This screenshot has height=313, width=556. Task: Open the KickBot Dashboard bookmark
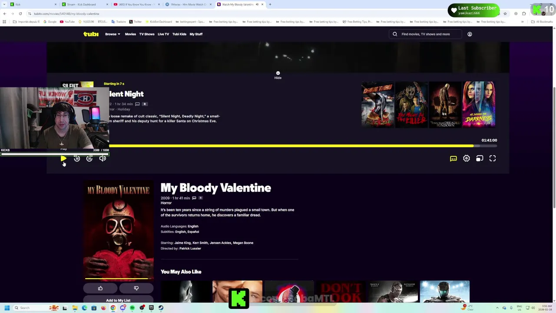point(159,22)
